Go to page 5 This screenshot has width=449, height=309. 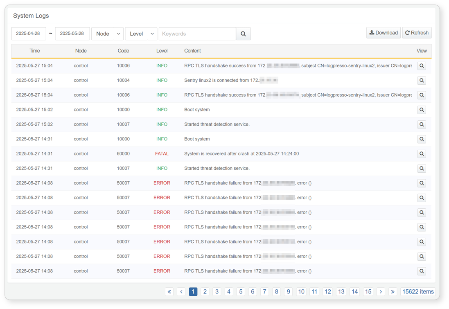[241, 291]
